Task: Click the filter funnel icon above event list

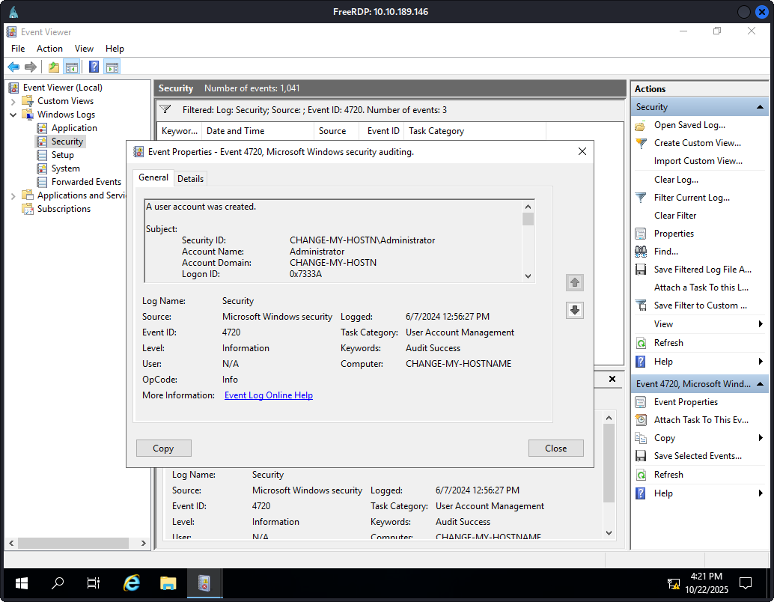Action: pyautogui.click(x=165, y=109)
